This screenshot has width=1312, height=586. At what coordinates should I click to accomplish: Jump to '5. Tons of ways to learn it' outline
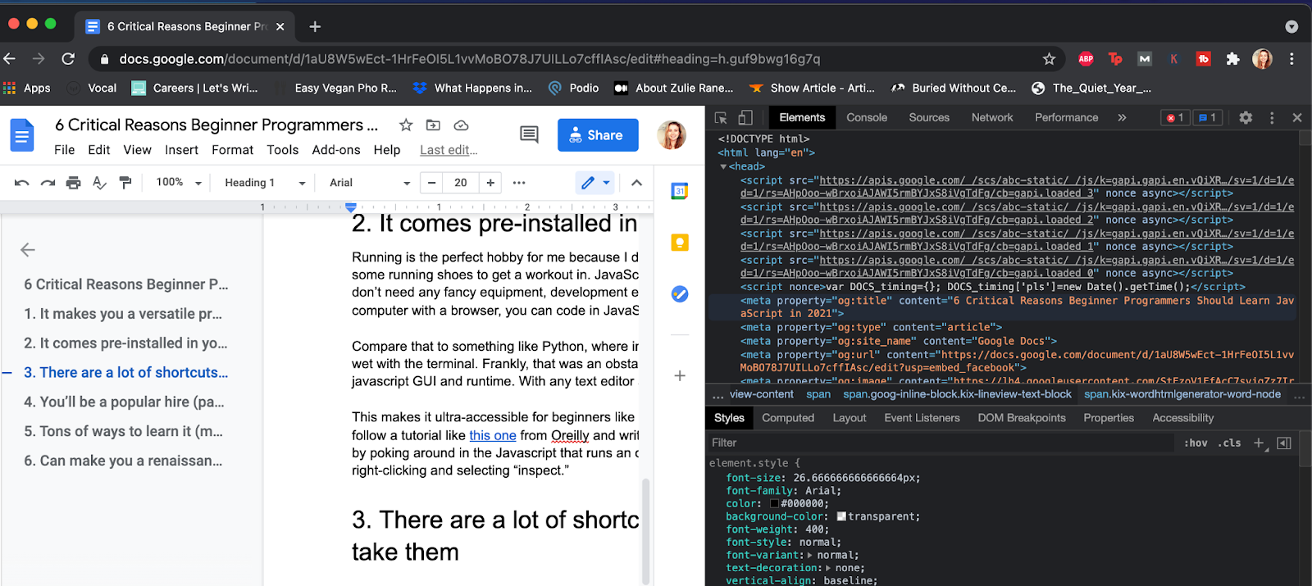click(123, 431)
